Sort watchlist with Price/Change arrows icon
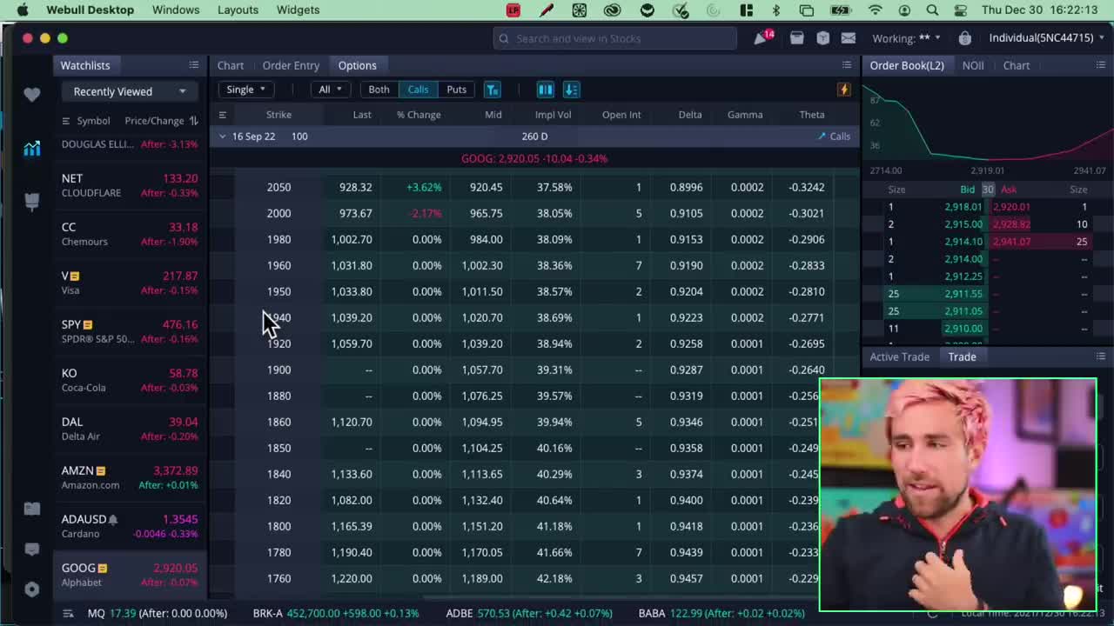The width and height of the screenshot is (1114, 626). [x=193, y=121]
